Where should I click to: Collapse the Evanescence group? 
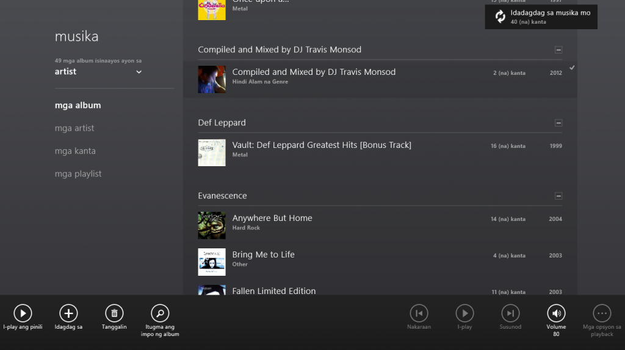[558, 195]
